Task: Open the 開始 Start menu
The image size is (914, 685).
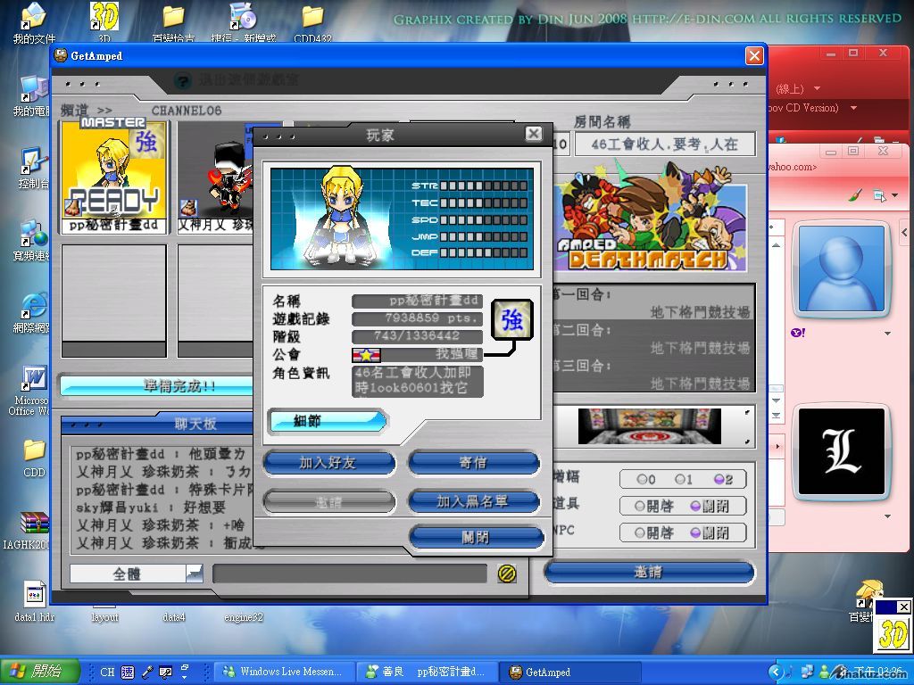Action: pyautogui.click(x=39, y=671)
